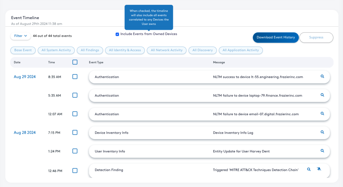Image resolution: width=343 pixels, height=187 pixels.
Task: Open the Filter dropdown
Action: coord(20,36)
